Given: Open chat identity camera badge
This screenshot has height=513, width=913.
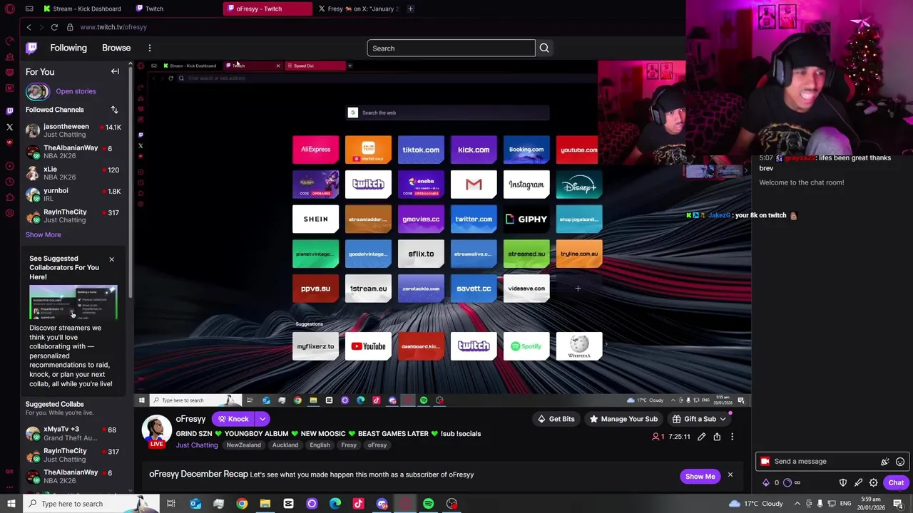Looking at the screenshot, I should (x=765, y=462).
